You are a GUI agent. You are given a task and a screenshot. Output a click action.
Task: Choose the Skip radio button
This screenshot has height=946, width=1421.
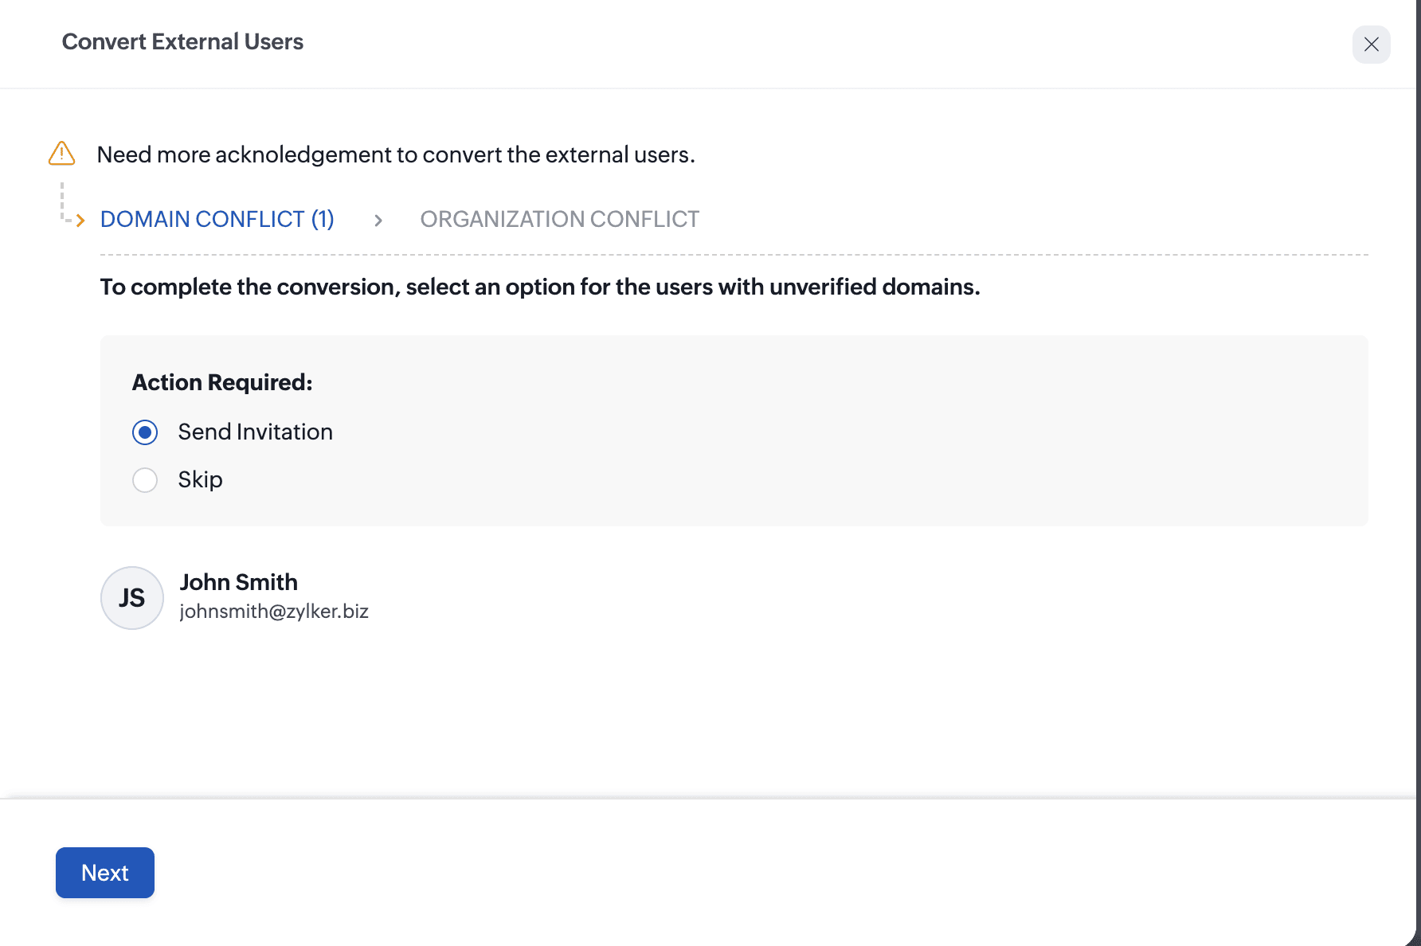145,480
